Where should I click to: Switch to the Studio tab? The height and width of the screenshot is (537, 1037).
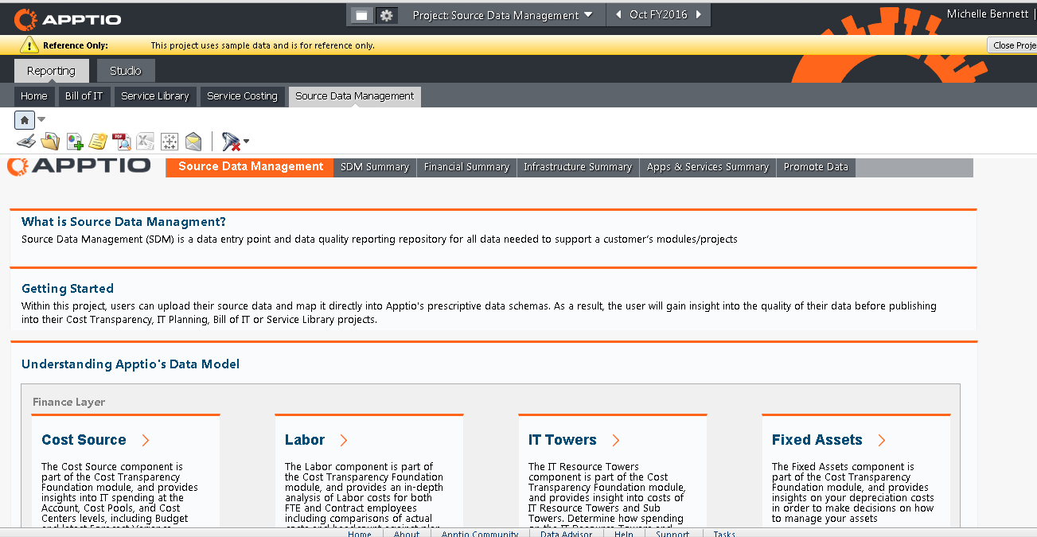[126, 71]
